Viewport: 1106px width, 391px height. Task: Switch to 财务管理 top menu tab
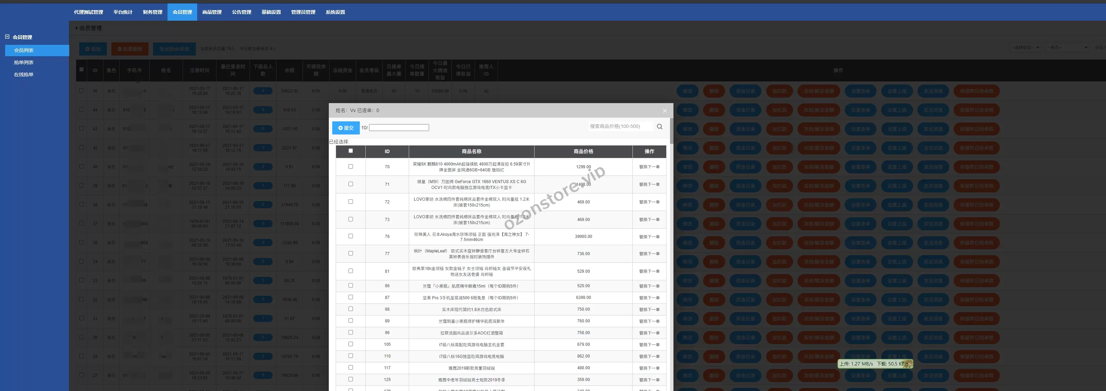tap(152, 12)
